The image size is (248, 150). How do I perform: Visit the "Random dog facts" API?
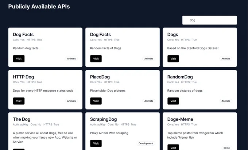(x=19, y=58)
